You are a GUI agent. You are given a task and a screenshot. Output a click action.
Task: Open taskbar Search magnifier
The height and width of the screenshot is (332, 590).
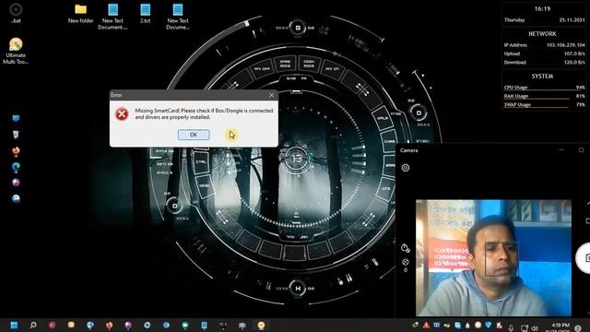click(33, 325)
